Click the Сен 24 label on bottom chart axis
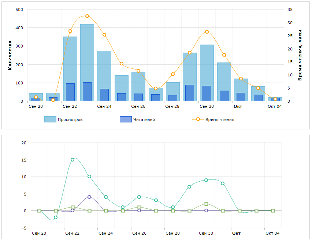Image resolution: width=312 pixels, height=239 pixels. pyautogui.click(x=105, y=233)
